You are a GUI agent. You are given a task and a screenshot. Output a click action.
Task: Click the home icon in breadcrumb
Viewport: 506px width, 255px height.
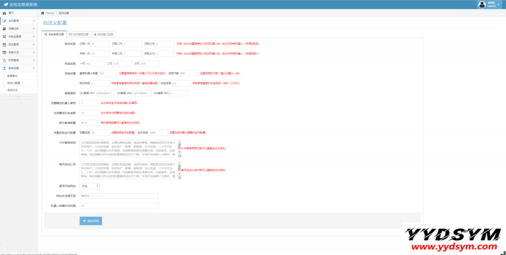click(x=43, y=13)
